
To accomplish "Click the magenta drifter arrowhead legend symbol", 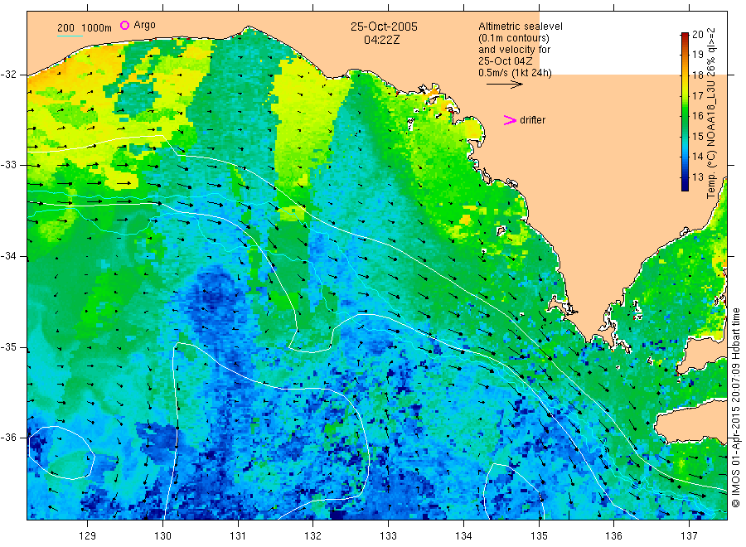I will [510, 120].
